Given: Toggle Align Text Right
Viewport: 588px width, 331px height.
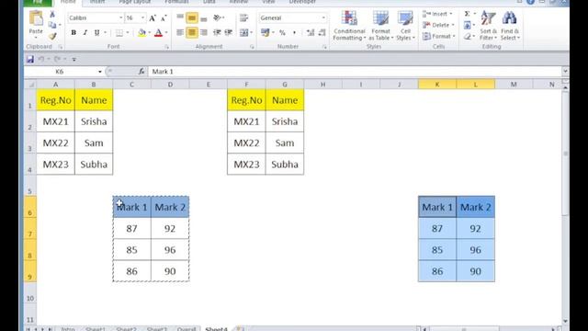Looking at the screenshot, I should (x=204, y=33).
